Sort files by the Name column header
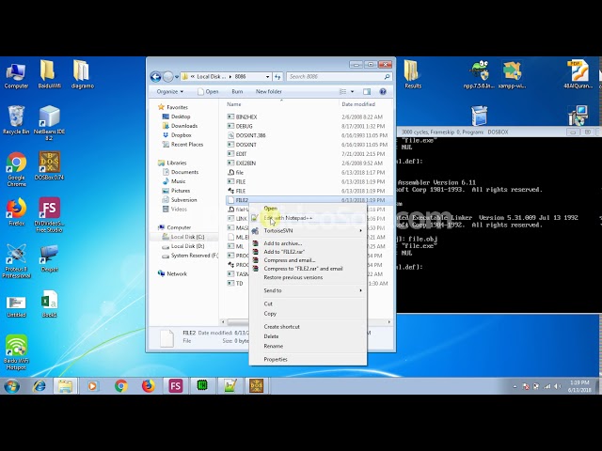602x451 pixels. pyautogui.click(x=281, y=104)
